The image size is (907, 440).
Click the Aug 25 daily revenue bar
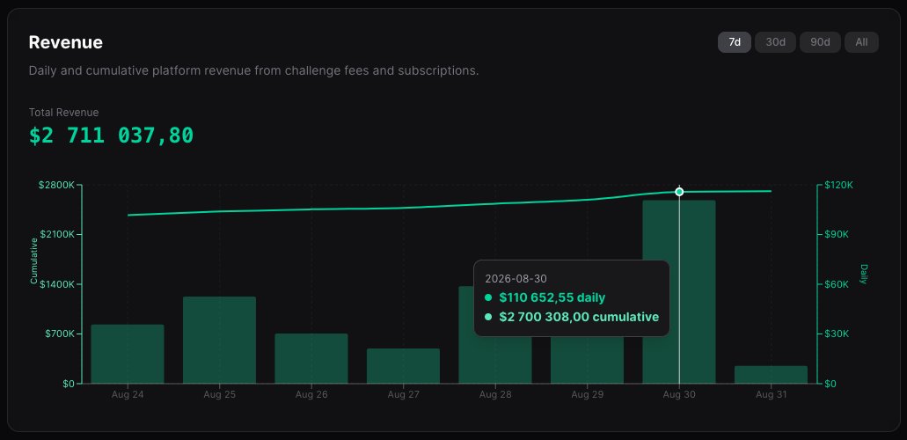point(219,340)
